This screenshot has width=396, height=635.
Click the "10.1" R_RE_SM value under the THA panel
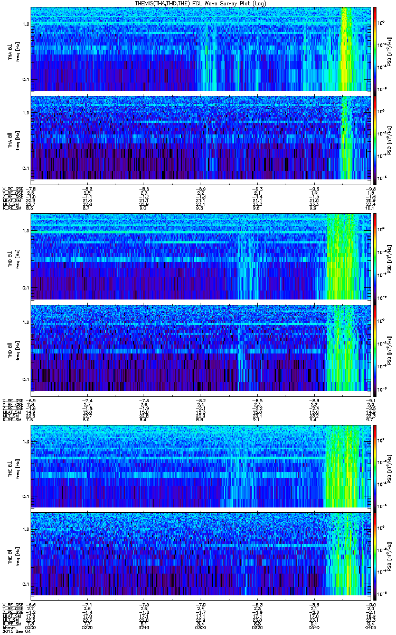pos(371,208)
